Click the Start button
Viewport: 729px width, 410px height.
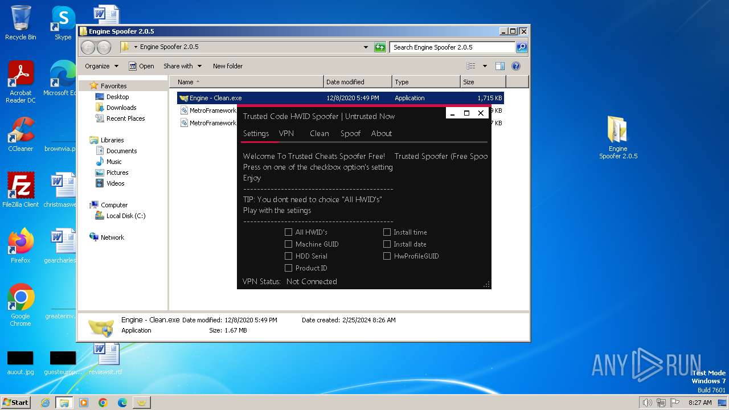pos(16,403)
